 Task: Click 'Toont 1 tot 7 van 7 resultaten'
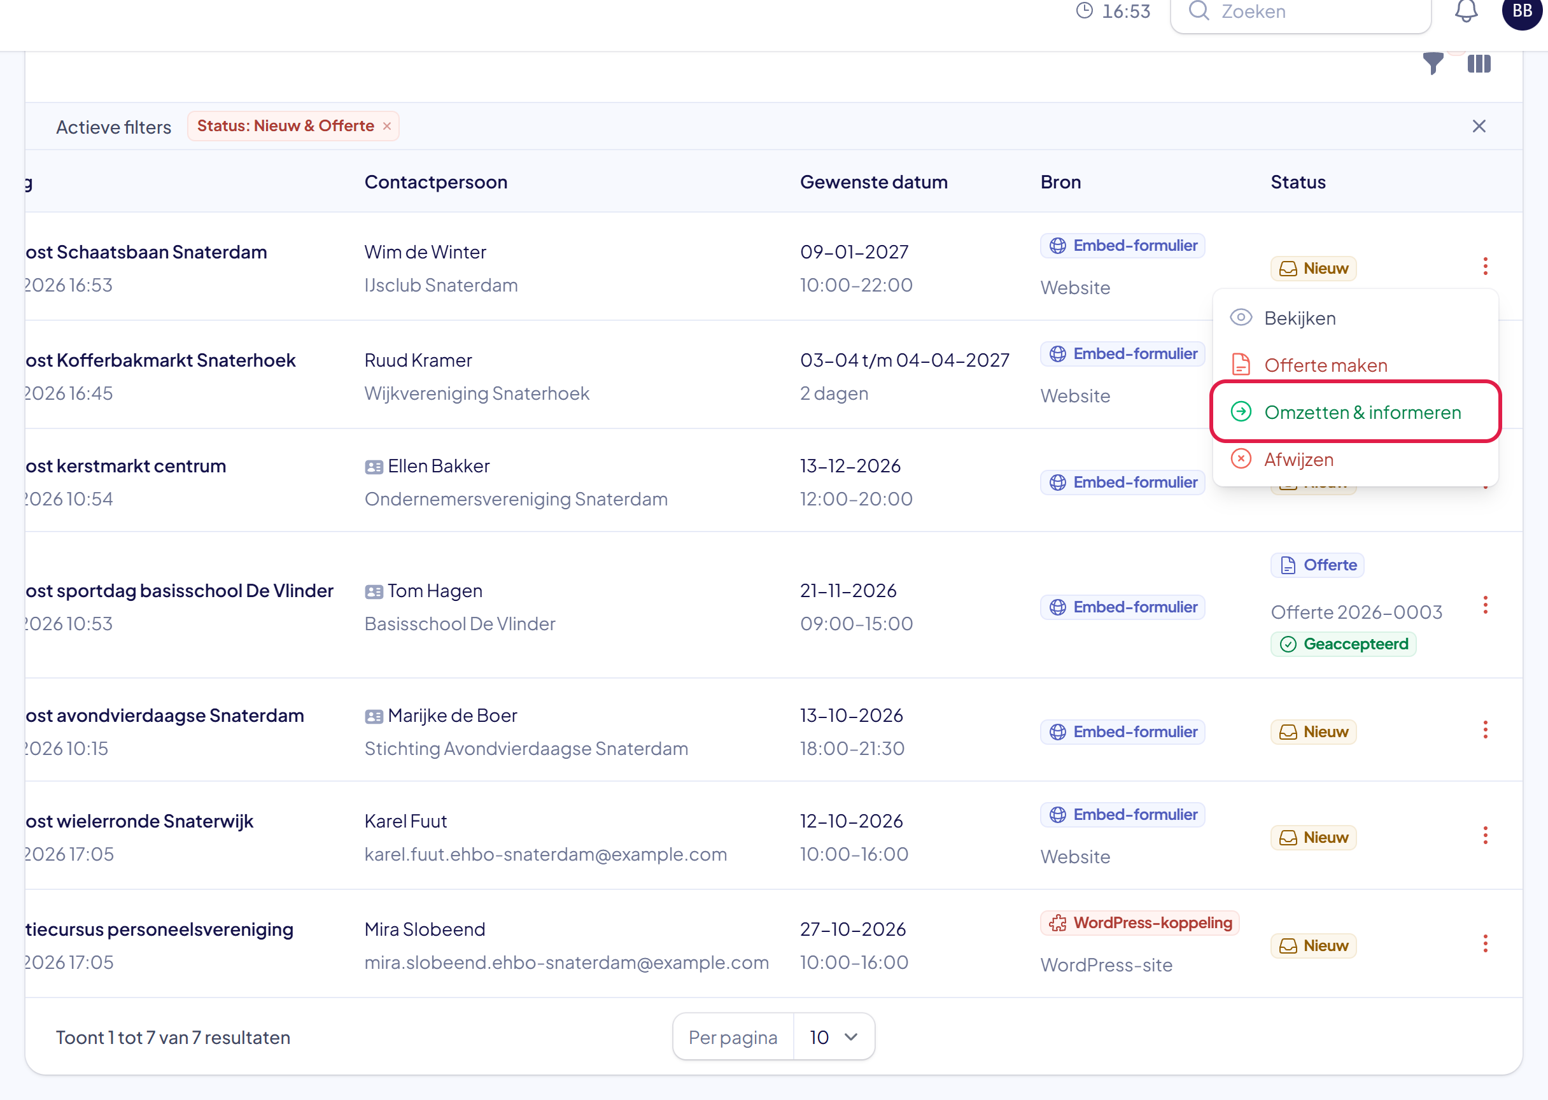pyautogui.click(x=172, y=1038)
